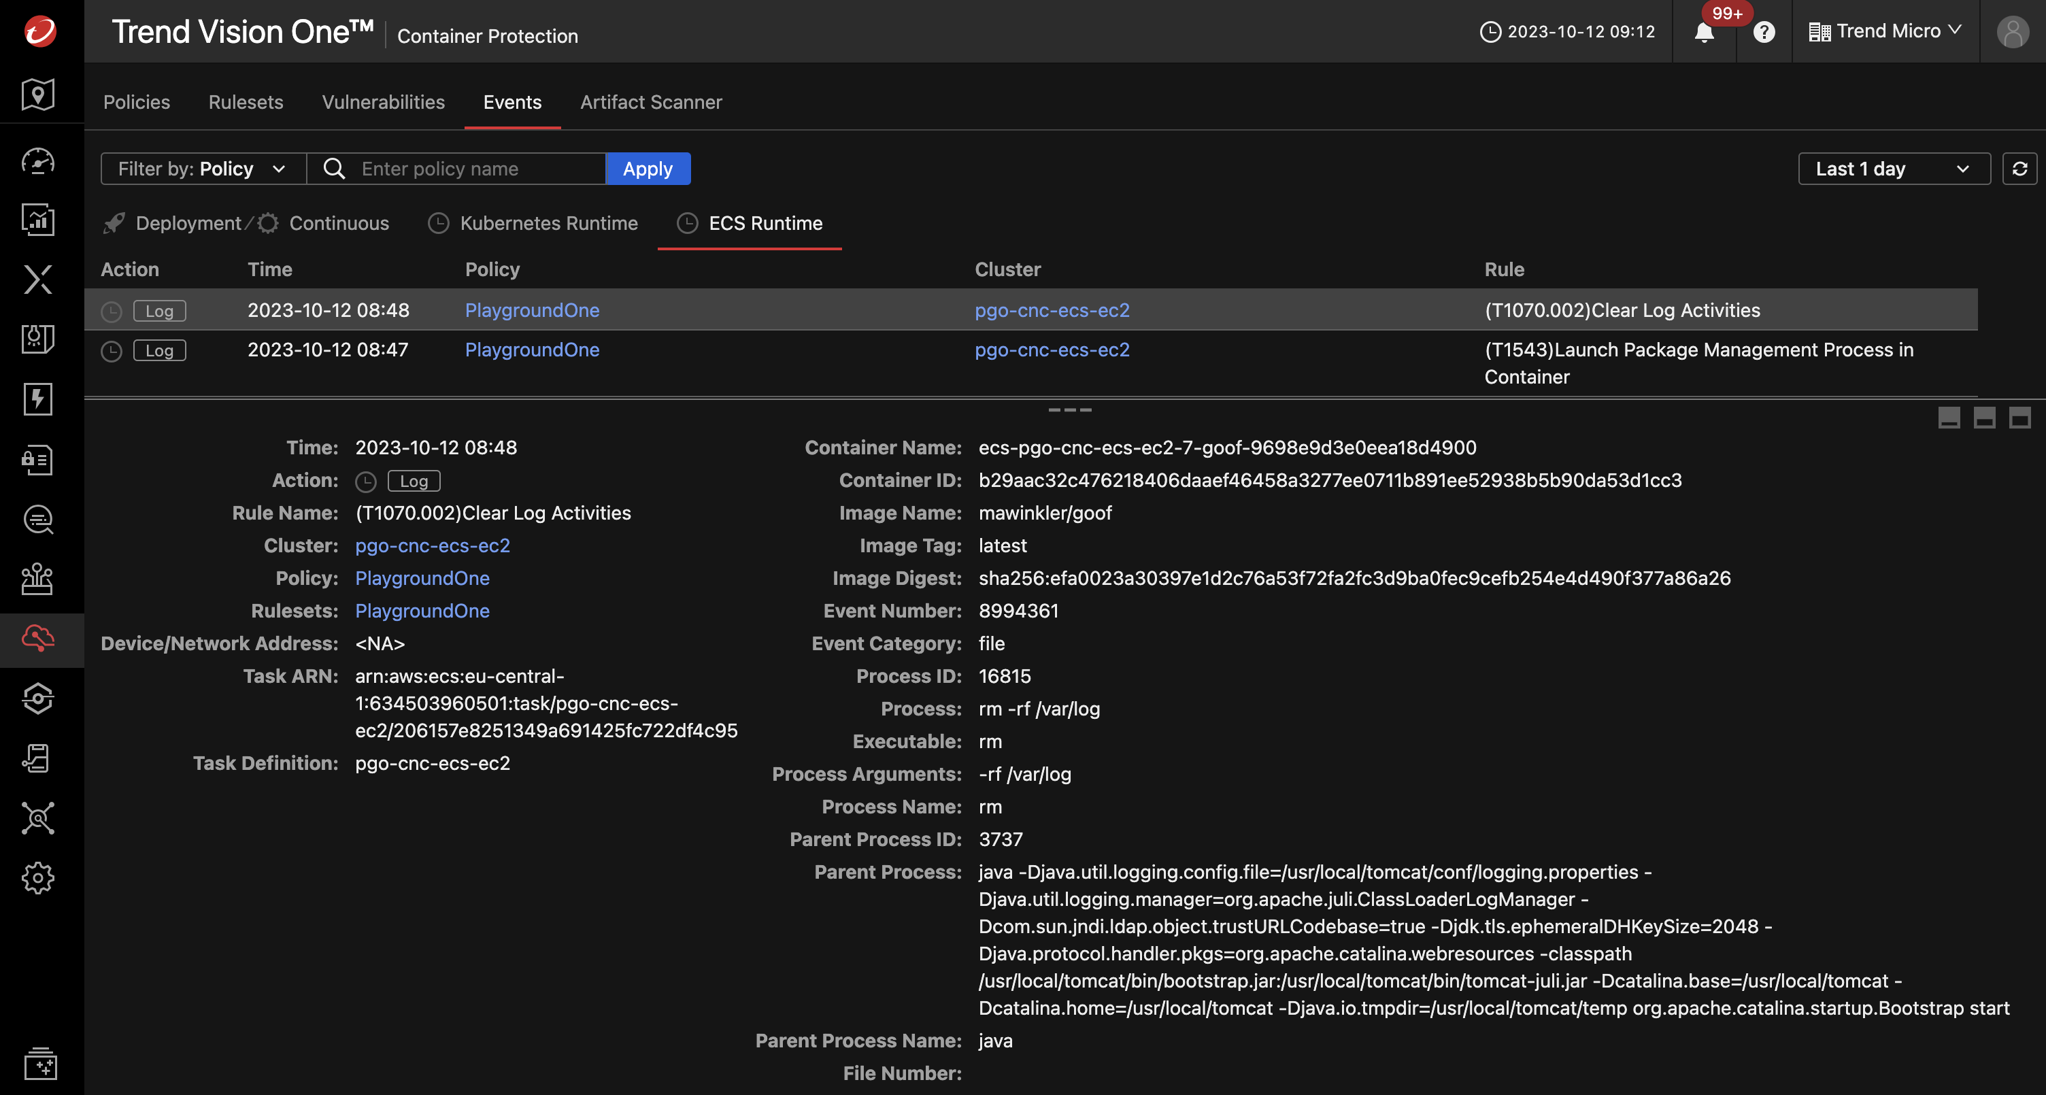This screenshot has width=2046, height=1095.
Task: Select the Launch Package Management Process row
Action: tap(1031, 363)
